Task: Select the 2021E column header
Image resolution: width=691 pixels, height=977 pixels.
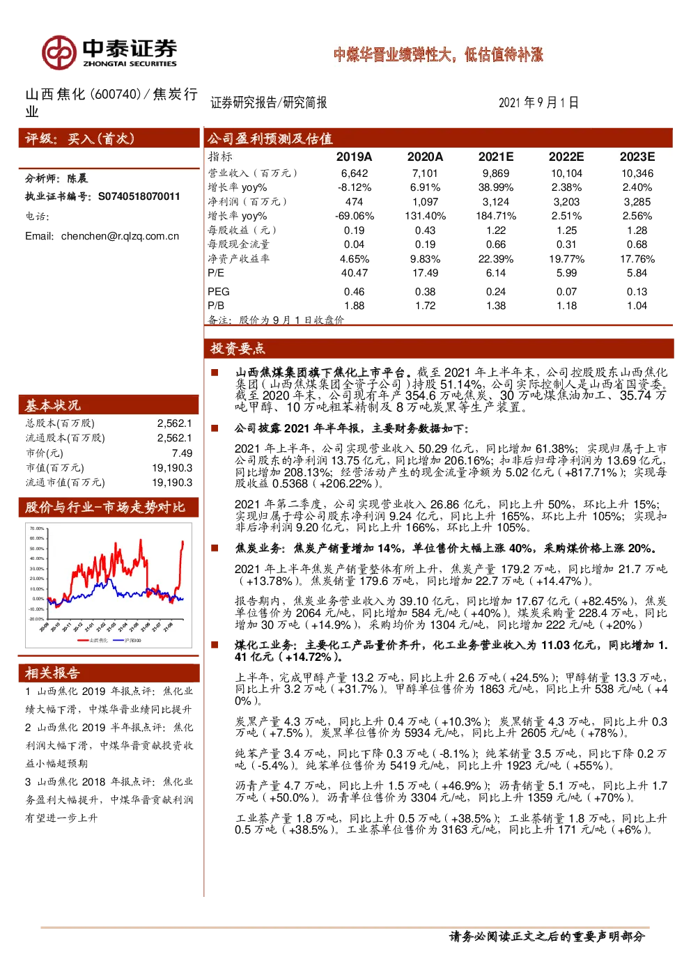Action: coord(496,157)
